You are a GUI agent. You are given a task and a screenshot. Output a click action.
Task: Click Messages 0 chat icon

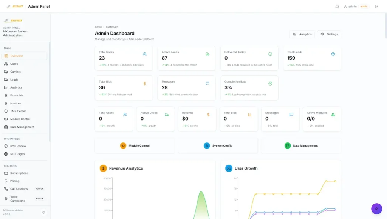pos(291,115)
